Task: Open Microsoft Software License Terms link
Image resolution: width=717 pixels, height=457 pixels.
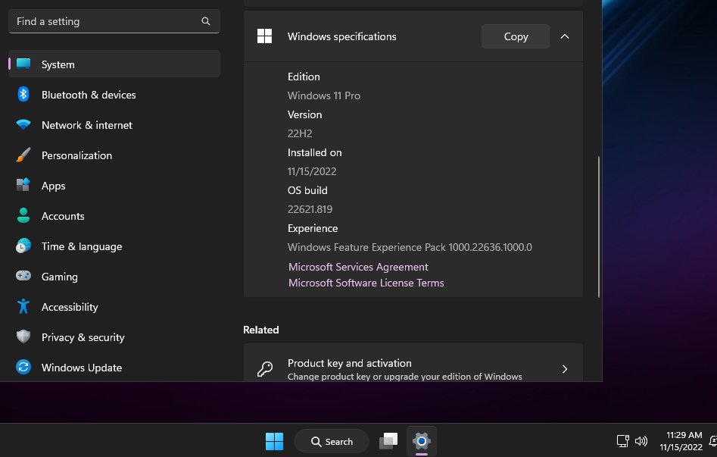Action: point(366,283)
